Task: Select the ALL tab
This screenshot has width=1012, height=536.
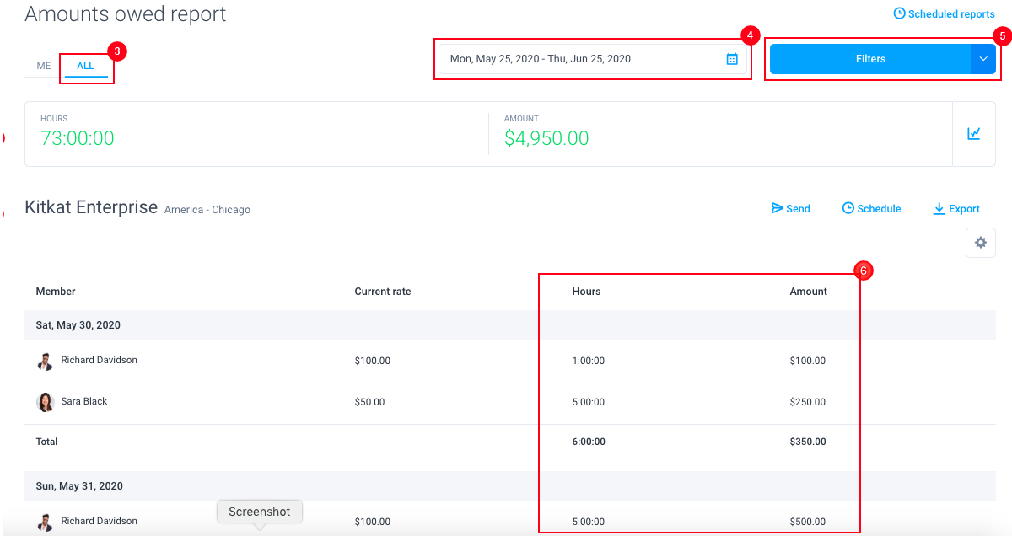Action: tap(85, 65)
